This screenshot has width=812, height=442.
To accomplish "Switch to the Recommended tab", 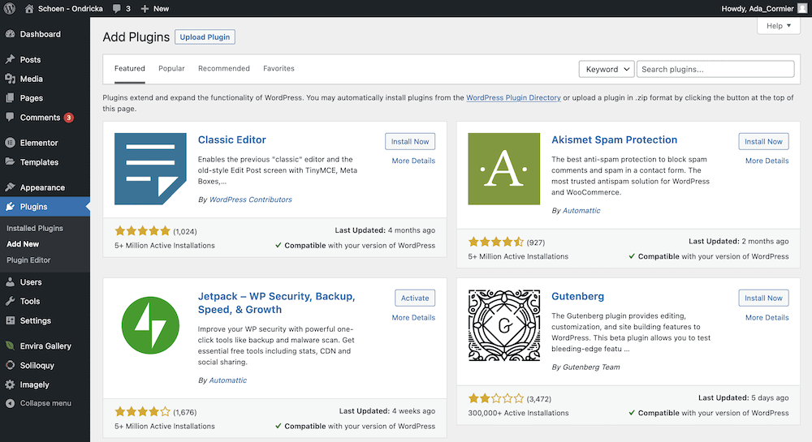I will tap(224, 68).
